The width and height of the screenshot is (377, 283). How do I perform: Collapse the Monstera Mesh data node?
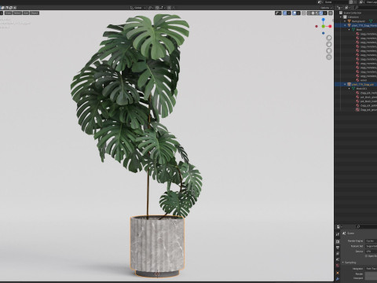349,30
